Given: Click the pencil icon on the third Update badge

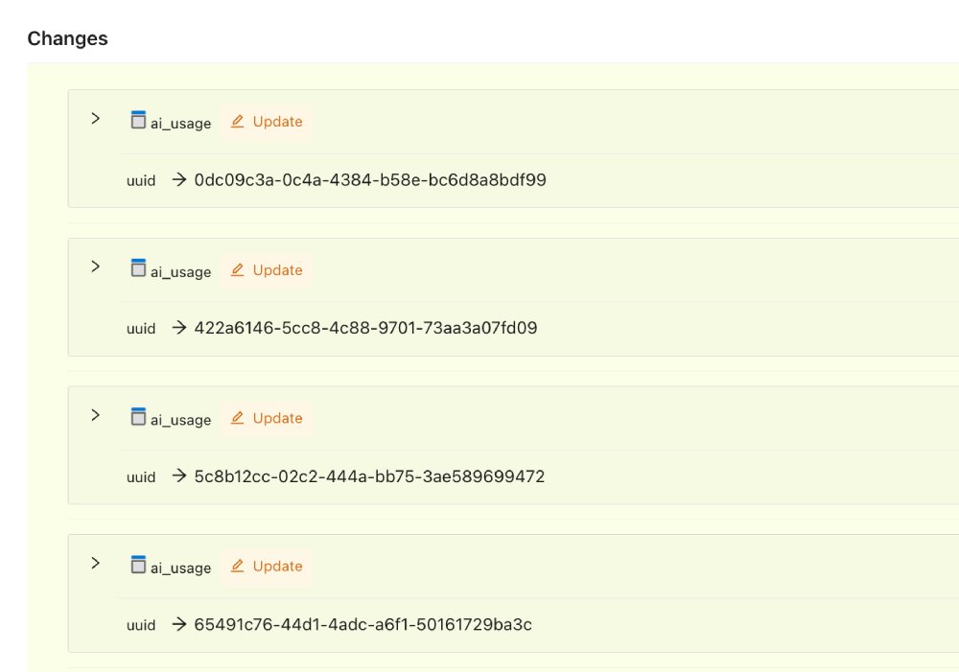Looking at the screenshot, I should point(238,418).
